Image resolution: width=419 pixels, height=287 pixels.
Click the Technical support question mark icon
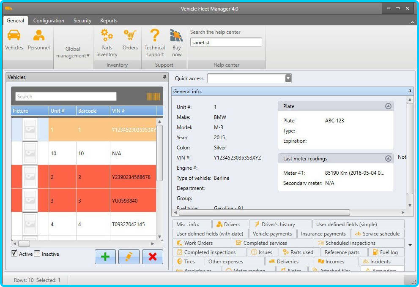(x=155, y=35)
